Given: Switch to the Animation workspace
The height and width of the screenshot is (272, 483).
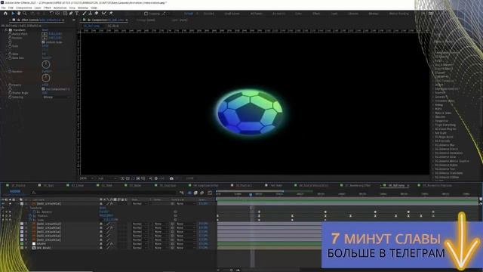Looking at the screenshot, I should click(278, 14).
